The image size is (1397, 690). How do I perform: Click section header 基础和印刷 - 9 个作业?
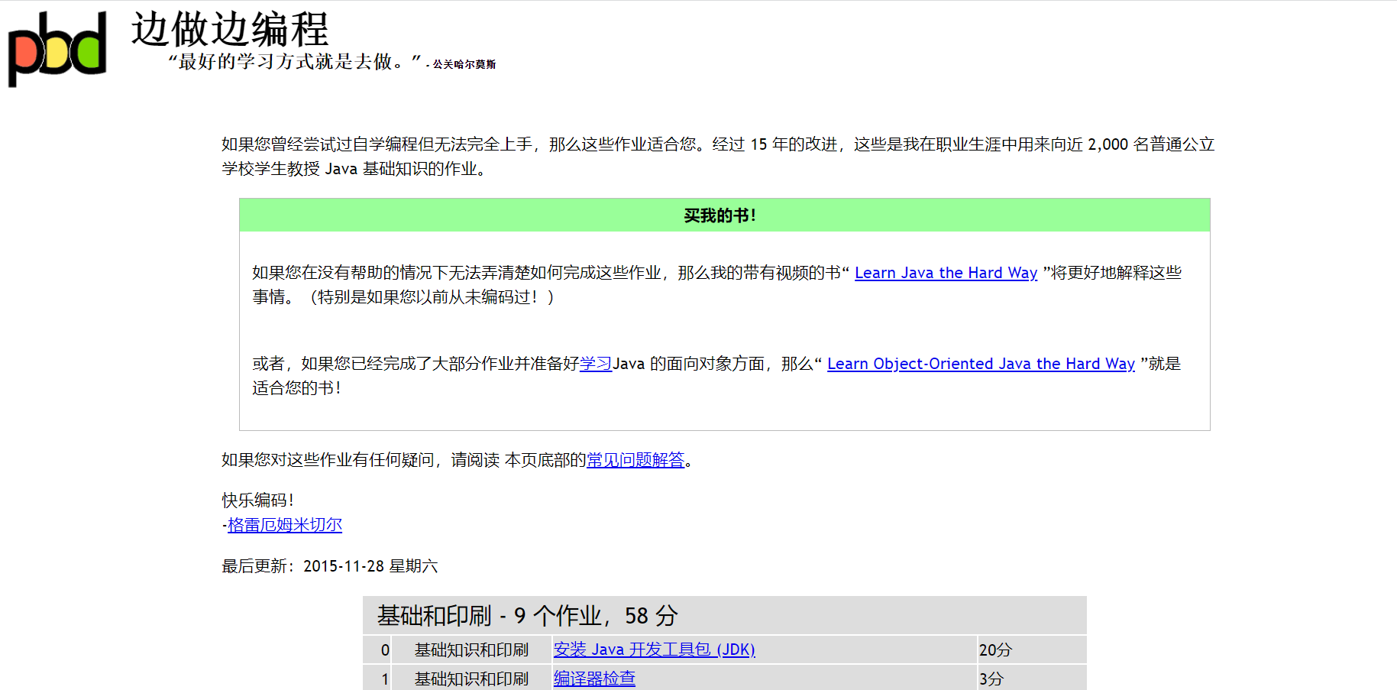tap(724, 615)
